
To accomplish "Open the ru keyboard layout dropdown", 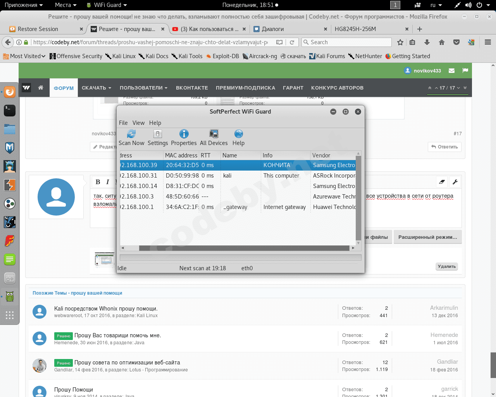I will [436, 5].
